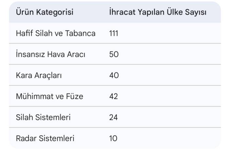230x149 pixels.
Task: Click the value 40 in the table
Action: coord(114,75)
